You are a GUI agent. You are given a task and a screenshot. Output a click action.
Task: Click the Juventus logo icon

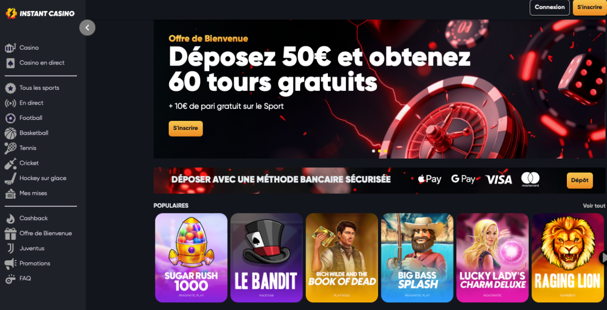tap(11, 248)
